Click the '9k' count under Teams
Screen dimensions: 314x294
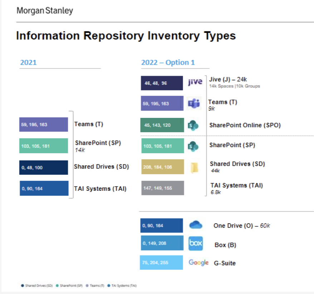[x=211, y=109]
